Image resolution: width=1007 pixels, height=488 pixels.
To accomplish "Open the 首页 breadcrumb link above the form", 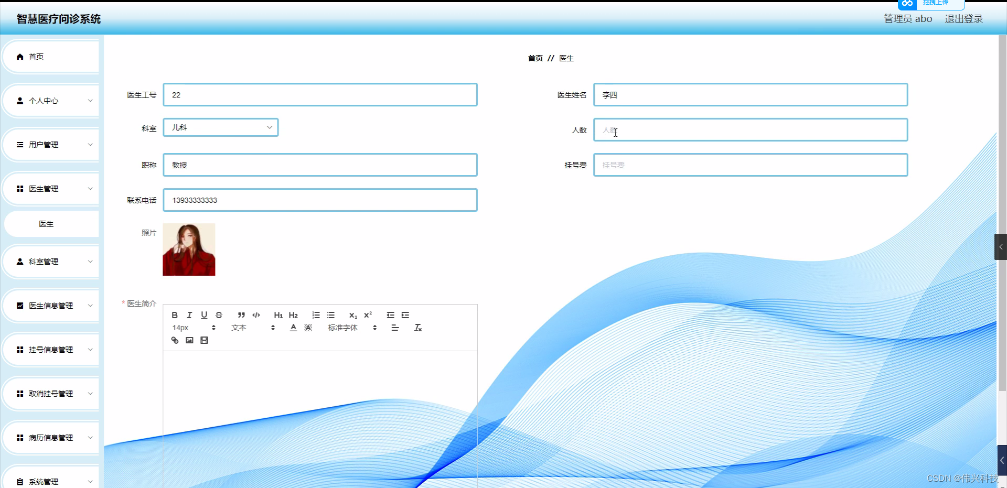I will [x=535, y=58].
